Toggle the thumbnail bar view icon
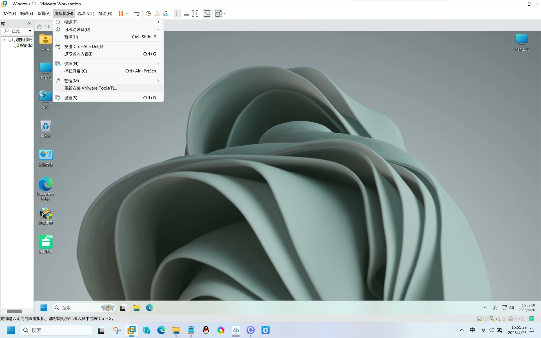Screen dimensions: 541x338 click(x=186, y=14)
